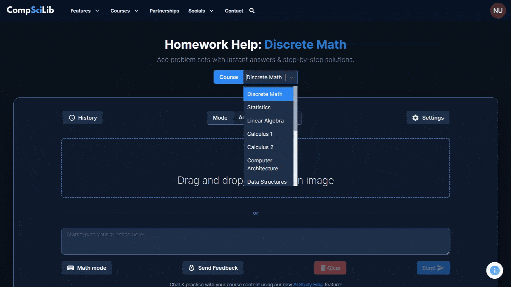Expand the Courses navigation menu
This screenshot has height=287, width=511.
coord(124,11)
